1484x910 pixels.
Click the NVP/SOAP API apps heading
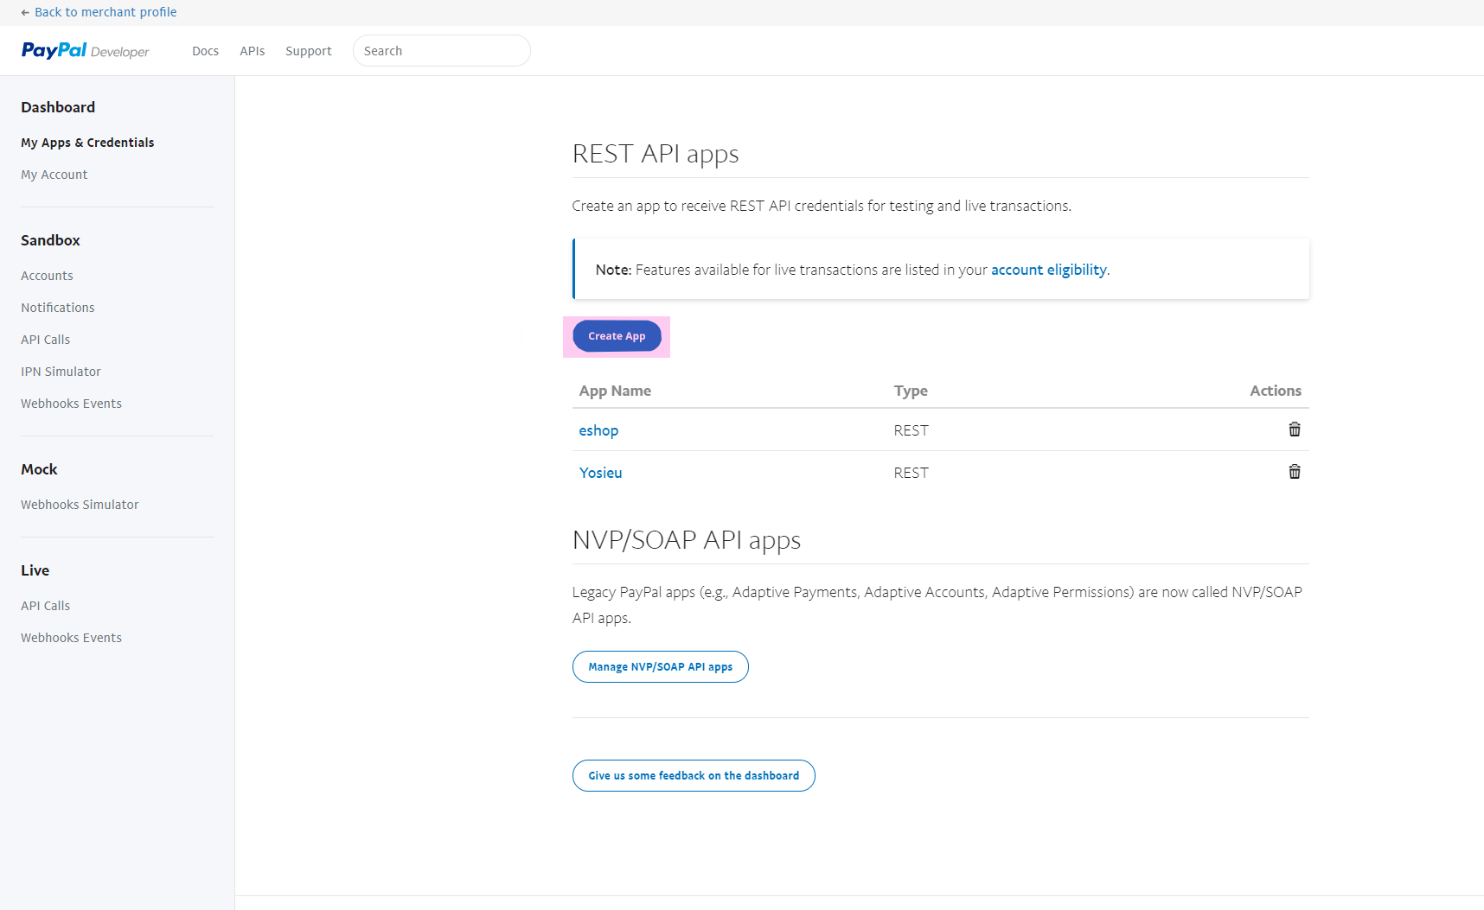point(687,540)
